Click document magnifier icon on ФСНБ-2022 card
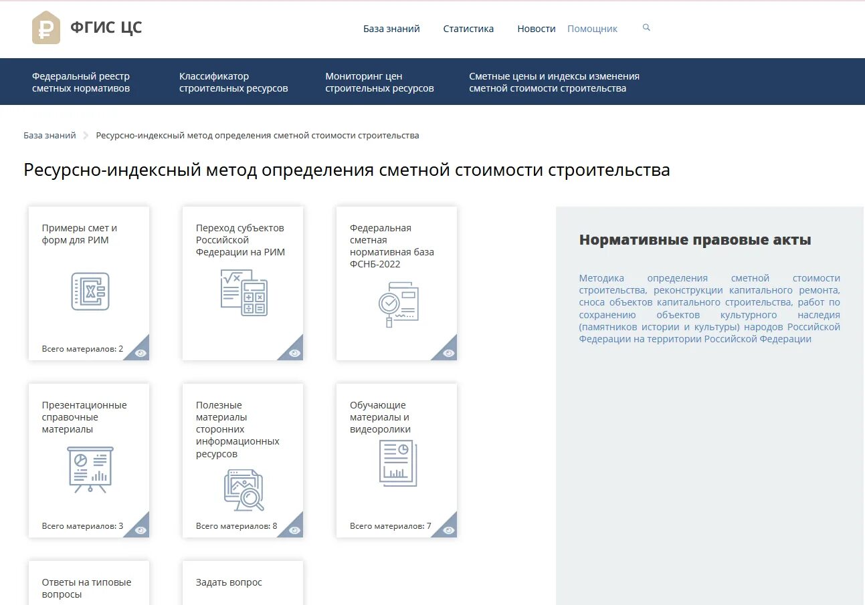Image resolution: width=865 pixels, height=605 pixels. 398,304
